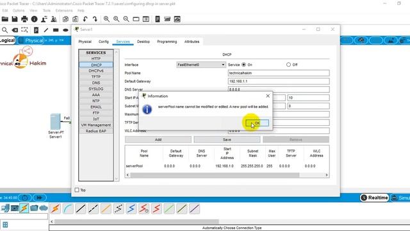The height and width of the screenshot is (231, 410).
Task: Click the Server1 device on the workspace
Action: click(x=56, y=121)
